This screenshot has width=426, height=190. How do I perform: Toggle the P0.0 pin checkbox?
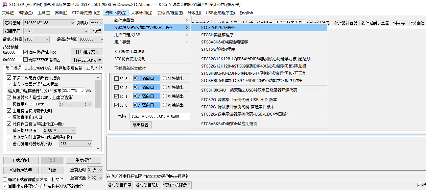pos(116,105)
